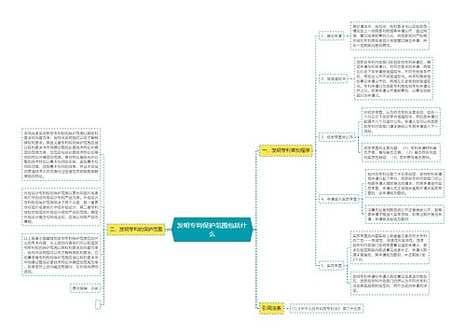Viewport: 466px width, 336px height.
Task: Click the description box beside 2、受理通知书
Action: coord(393,78)
